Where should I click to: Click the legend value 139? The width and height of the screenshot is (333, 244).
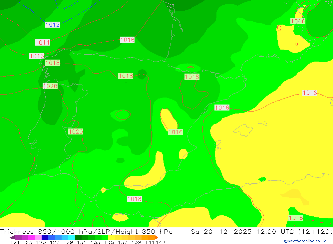(136, 242)
